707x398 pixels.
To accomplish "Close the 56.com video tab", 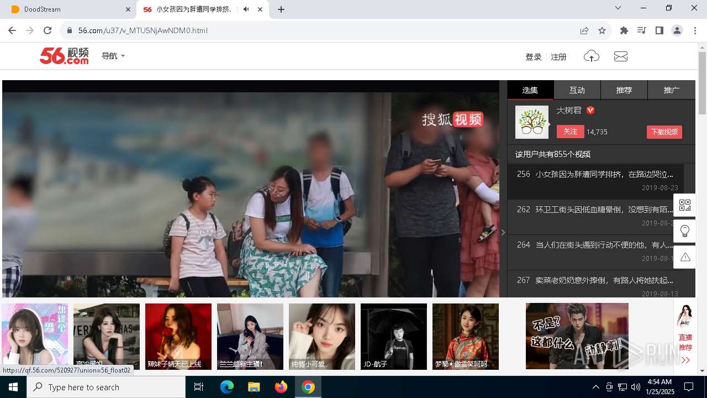I will (x=260, y=9).
